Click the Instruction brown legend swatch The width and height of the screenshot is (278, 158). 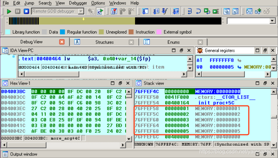pos(131,32)
